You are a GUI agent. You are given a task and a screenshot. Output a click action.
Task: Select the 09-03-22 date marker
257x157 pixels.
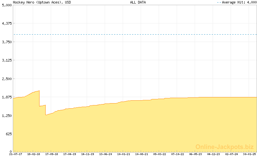tap(160, 154)
